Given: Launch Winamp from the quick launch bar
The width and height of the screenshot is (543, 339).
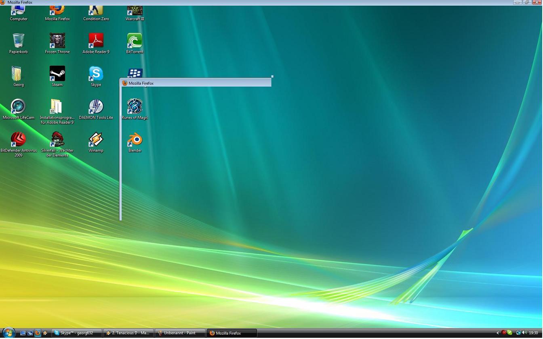Looking at the screenshot, I should [45, 333].
